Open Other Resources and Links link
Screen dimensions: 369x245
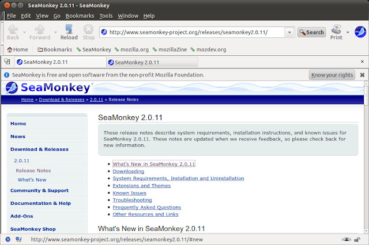click(145, 215)
